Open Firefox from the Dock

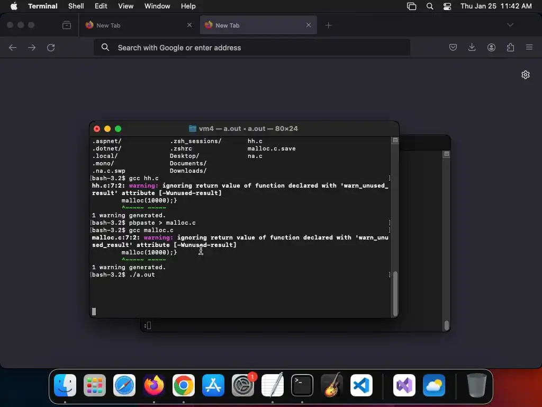click(154, 385)
